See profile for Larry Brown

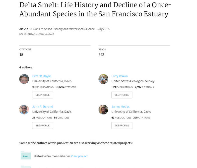click(x=122, y=95)
